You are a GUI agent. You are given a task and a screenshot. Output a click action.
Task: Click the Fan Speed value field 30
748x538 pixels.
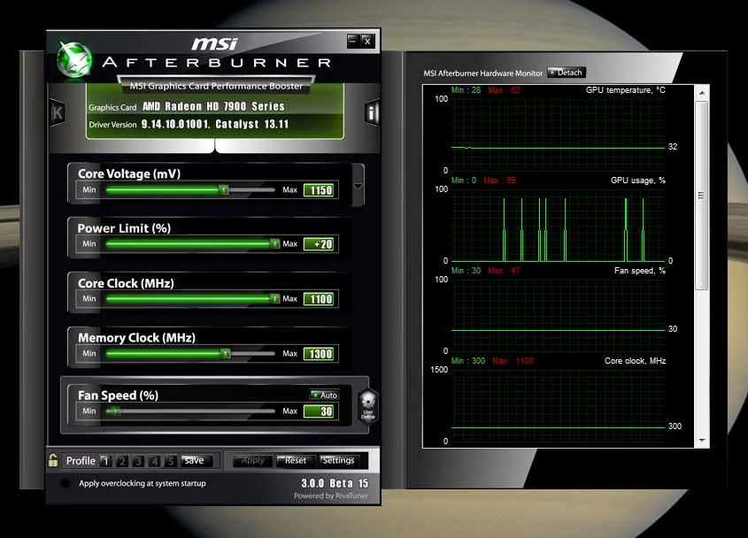(x=320, y=411)
